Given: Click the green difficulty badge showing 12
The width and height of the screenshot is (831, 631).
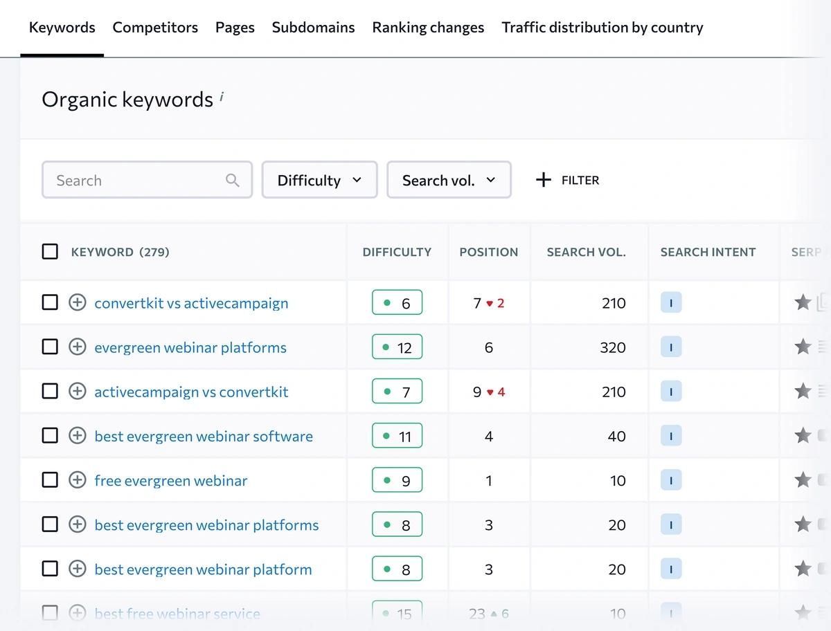Looking at the screenshot, I should click(397, 347).
